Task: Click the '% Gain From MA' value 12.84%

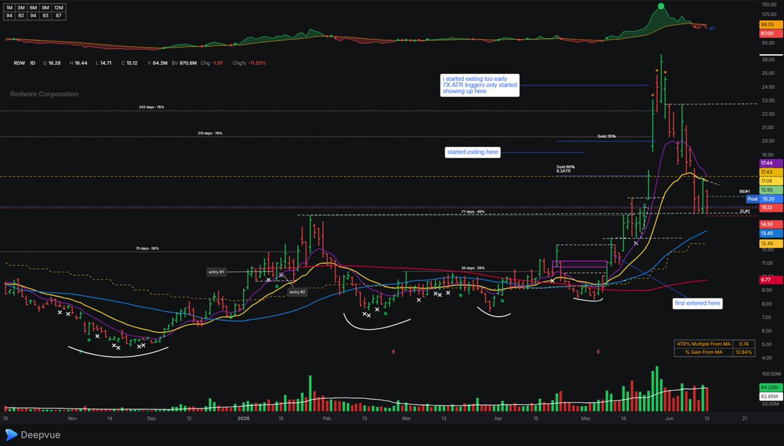Action: (x=743, y=352)
